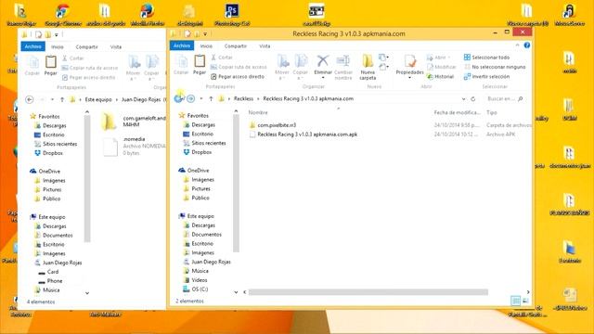The height and width of the screenshot is (334, 594).
Task: Open quick access toolbar dropdown in Reckless window
Action: click(x=205, y=34)
